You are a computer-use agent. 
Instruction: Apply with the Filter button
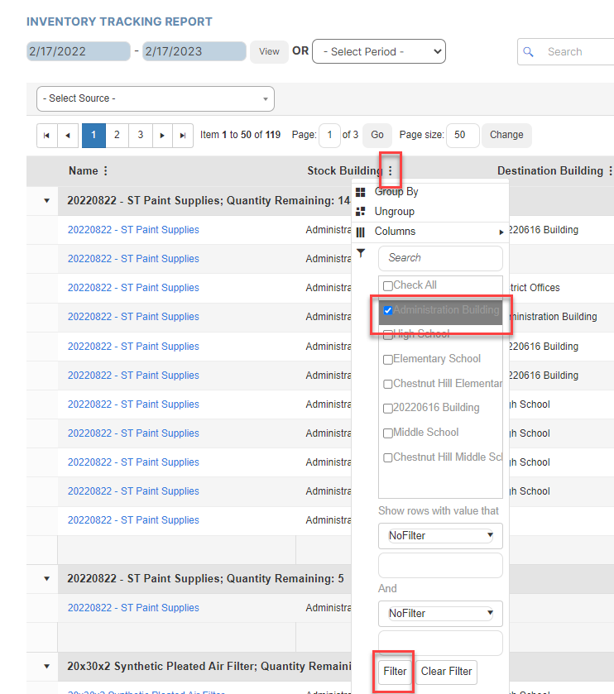point(395,672)
